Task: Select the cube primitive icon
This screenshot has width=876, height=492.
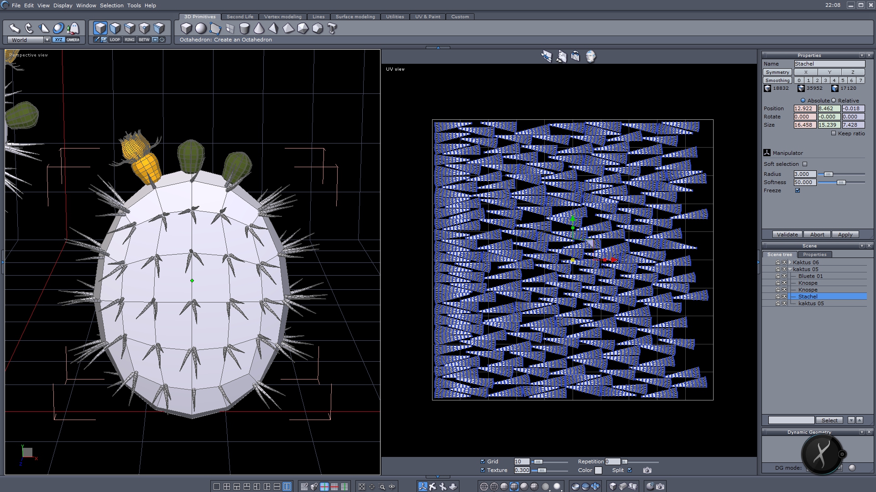Action: pos(186,28)
